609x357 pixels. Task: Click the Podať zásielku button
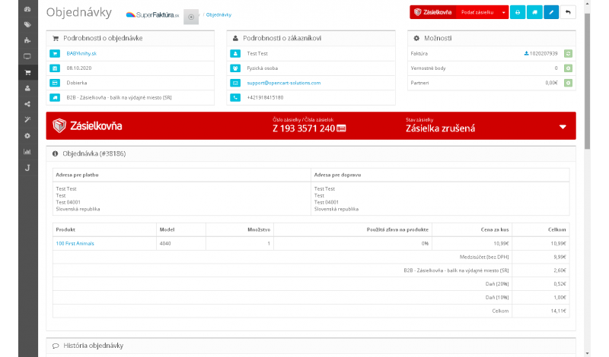[477, 12]
